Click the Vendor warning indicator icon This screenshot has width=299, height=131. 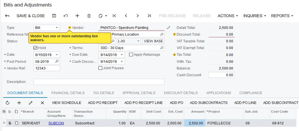click(x=70, y=28)
